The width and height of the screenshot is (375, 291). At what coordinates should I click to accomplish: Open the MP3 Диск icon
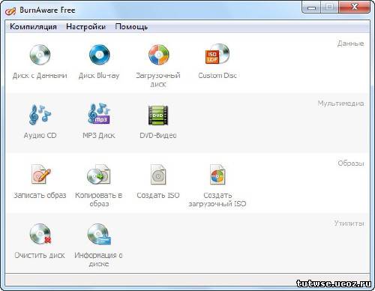pyautogui.click(x=99, y=114)
